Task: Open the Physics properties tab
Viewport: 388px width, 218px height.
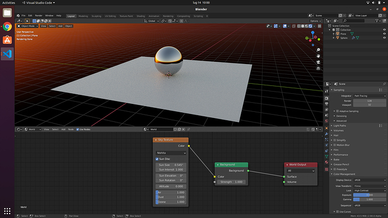Action: [x=327, y=145]
